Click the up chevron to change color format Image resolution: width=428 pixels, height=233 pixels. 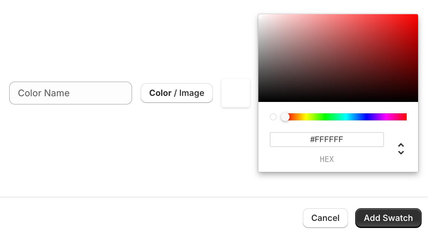401,144
